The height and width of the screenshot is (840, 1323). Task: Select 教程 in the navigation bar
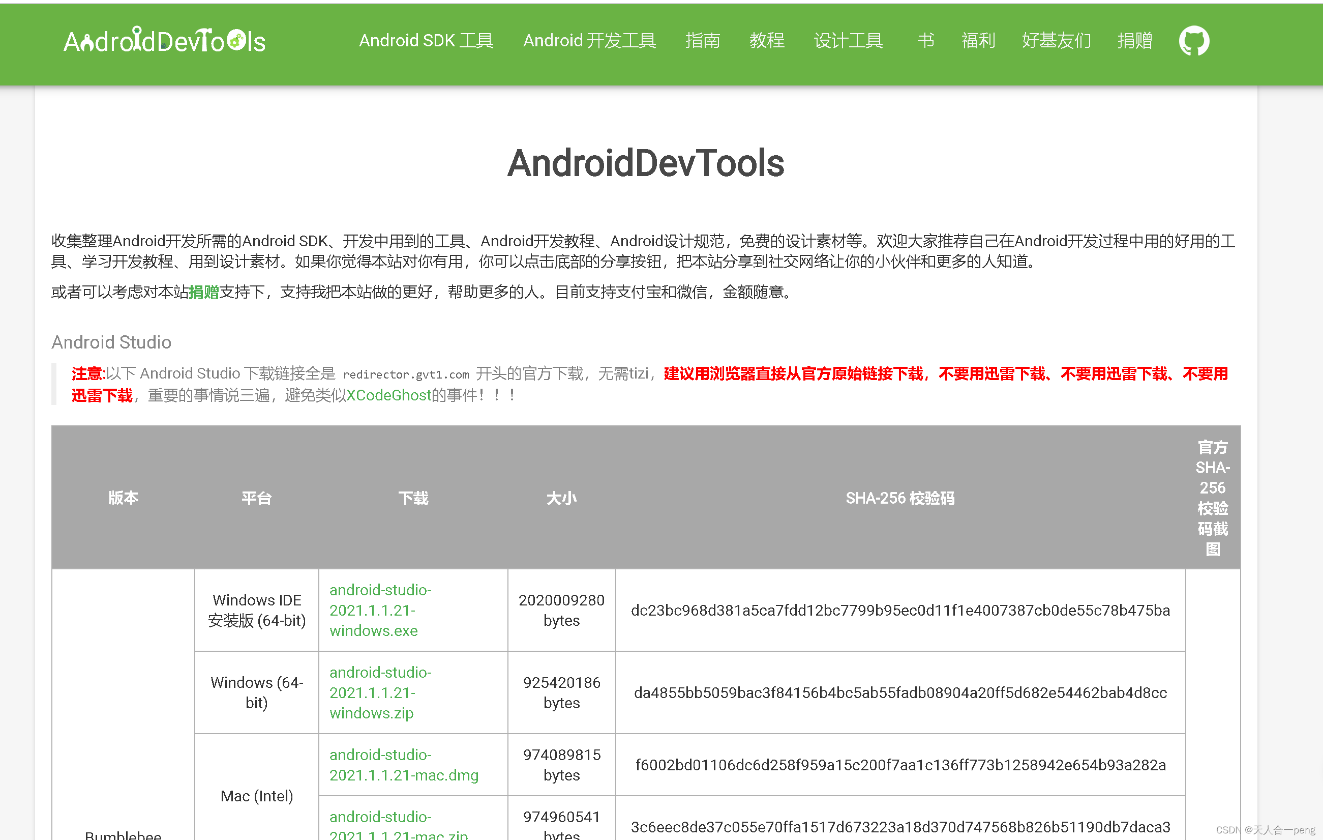(x=767, y=41)
